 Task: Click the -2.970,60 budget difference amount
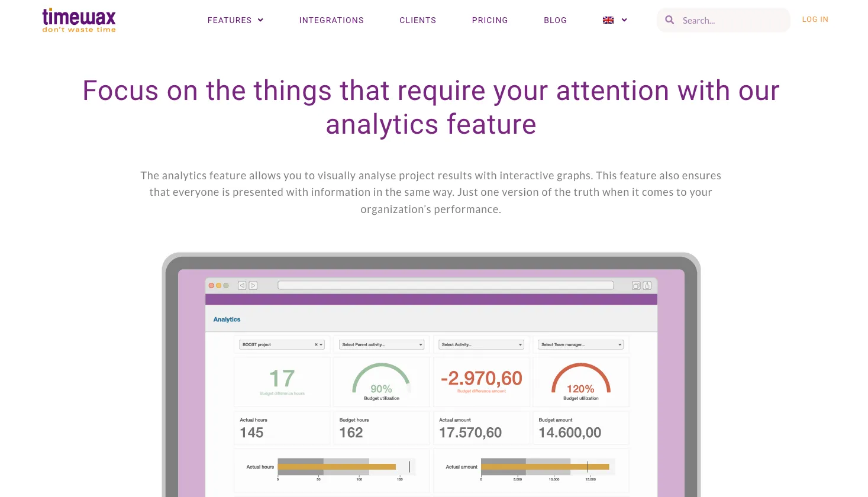click(481, 379)
